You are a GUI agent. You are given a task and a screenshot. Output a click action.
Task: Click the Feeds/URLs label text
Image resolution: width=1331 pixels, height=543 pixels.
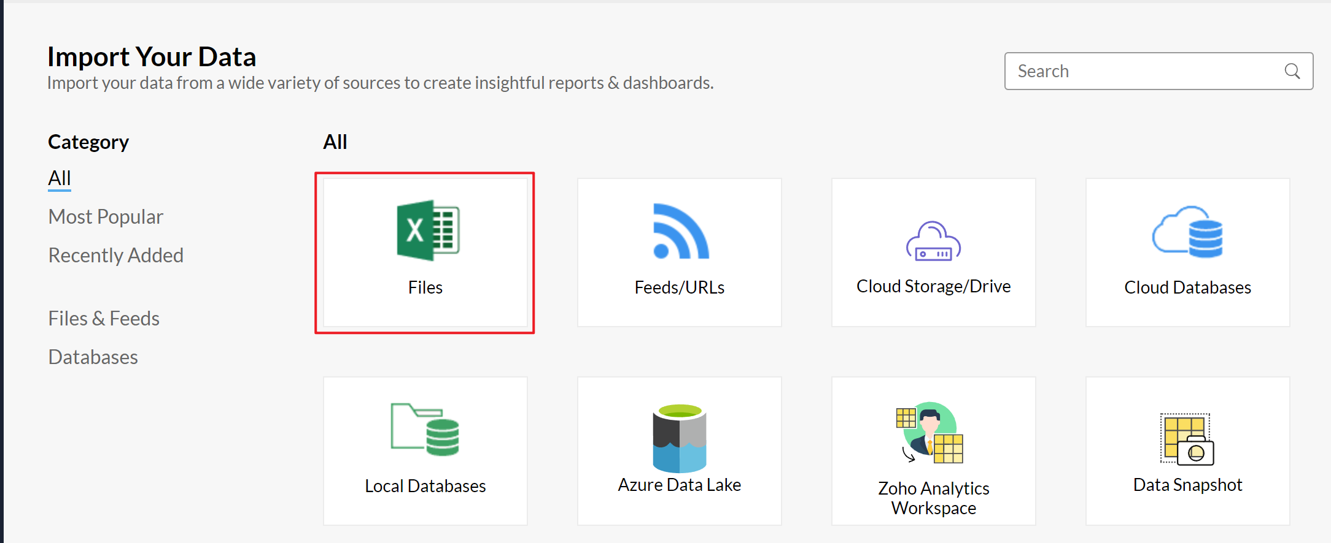(x=680, y=287)
